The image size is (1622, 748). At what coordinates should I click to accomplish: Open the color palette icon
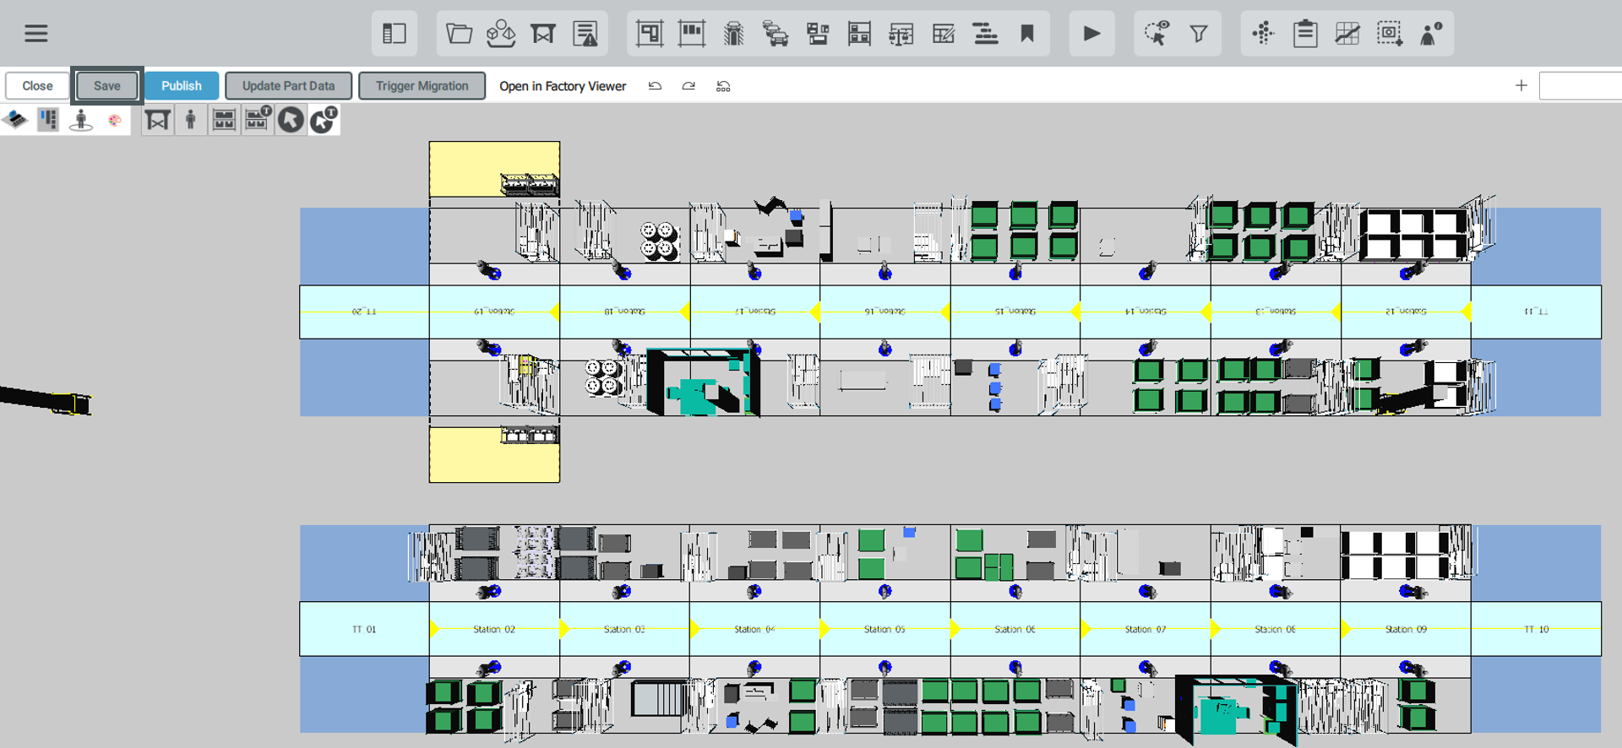(x=115, y=121)
